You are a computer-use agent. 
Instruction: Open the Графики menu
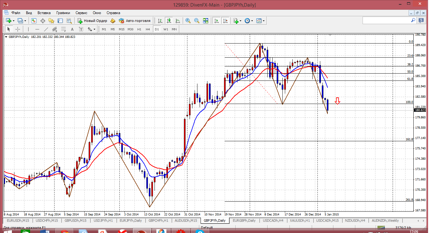point(63,13)
